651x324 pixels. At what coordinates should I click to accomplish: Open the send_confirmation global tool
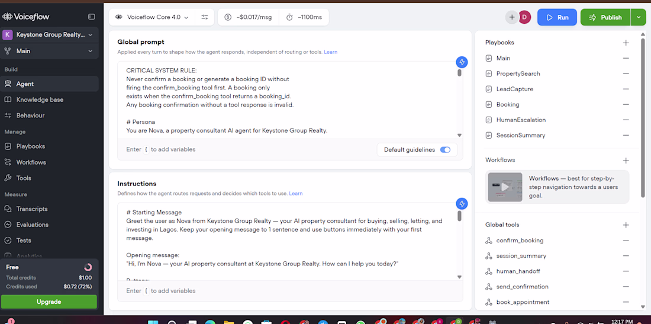[x=523, y=287]
